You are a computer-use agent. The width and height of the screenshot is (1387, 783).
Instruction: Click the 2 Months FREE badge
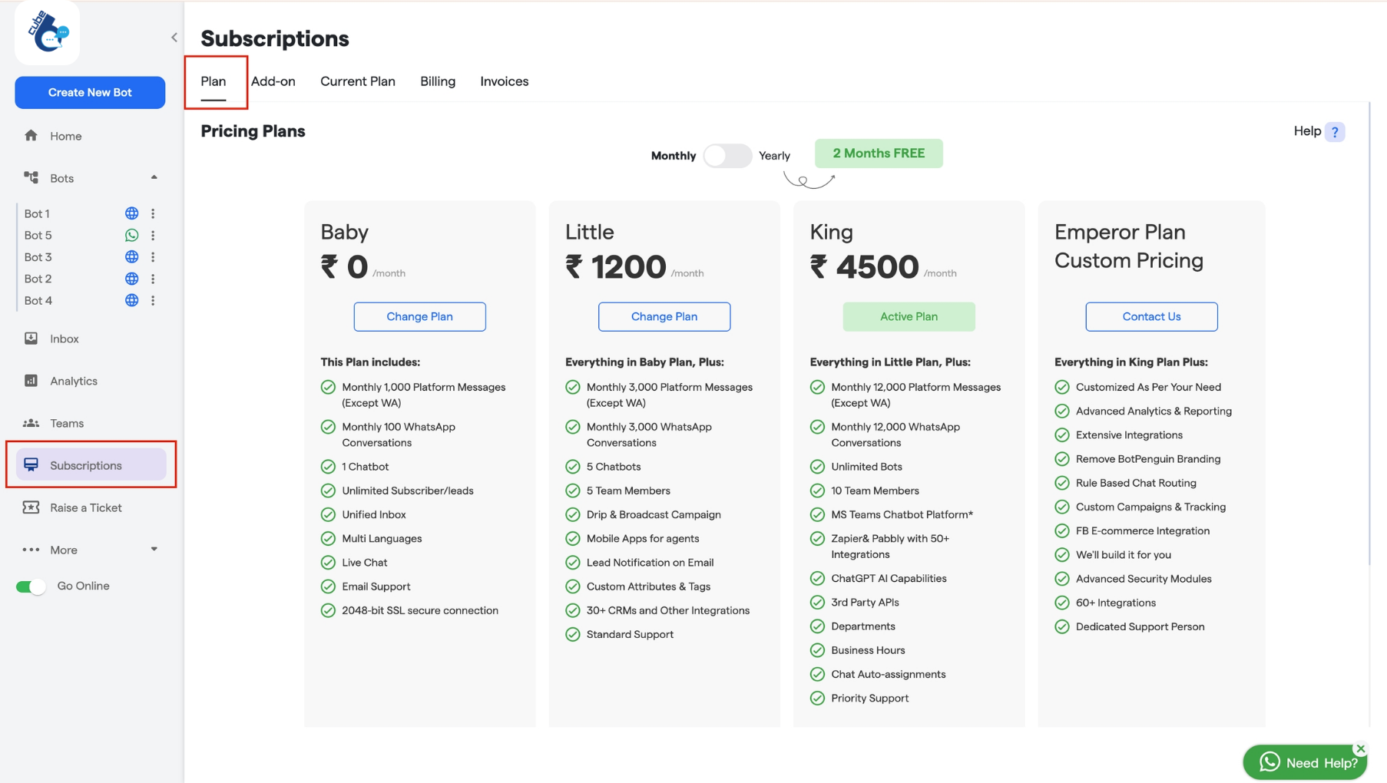[x=879, y=153]
